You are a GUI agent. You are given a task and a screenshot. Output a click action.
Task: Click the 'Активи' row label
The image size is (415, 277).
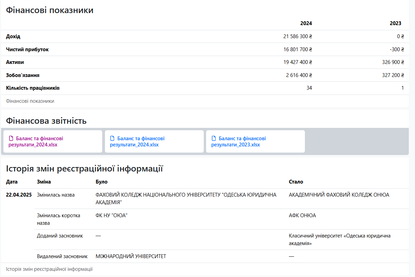coord(15,62)
